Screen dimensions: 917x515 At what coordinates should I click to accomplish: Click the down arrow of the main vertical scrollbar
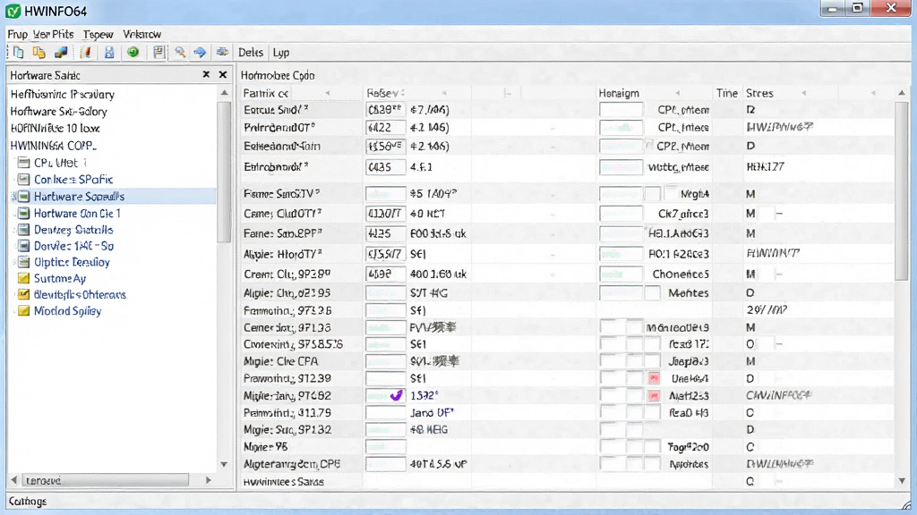coord(902,481)
